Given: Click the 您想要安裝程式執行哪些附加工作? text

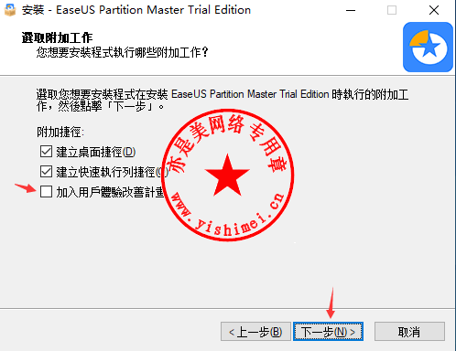Looking at the screenshot, I should click(123, 52).
